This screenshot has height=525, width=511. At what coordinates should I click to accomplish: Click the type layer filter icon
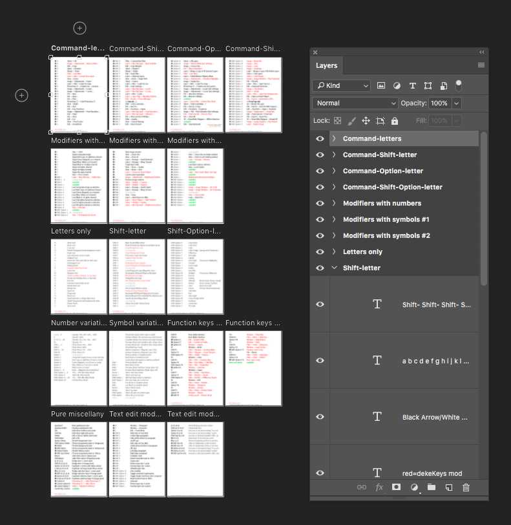412,85
